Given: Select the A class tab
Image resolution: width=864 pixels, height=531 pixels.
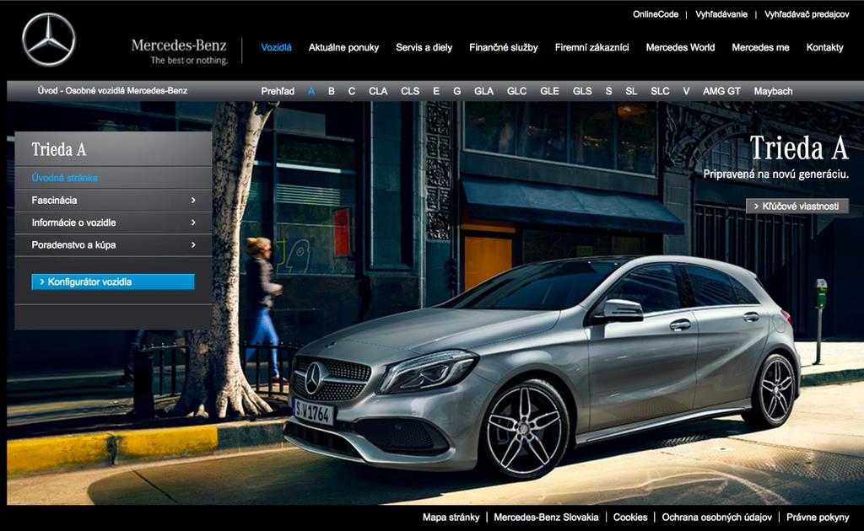Looking at the screenshot, I should [311, 91].
